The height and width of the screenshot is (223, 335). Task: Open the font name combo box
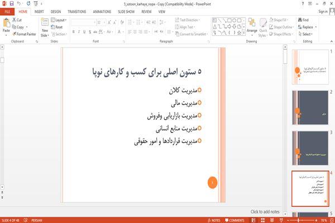pyautogui.click(x=83, y=22)
